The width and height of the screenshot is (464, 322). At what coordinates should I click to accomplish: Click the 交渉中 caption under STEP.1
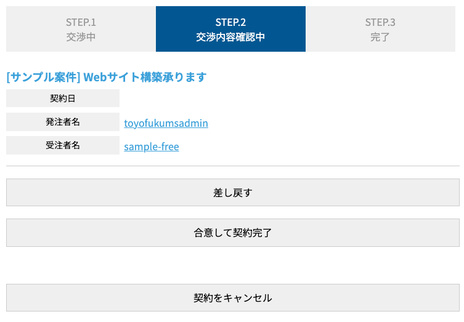click(x=81, y=37)
